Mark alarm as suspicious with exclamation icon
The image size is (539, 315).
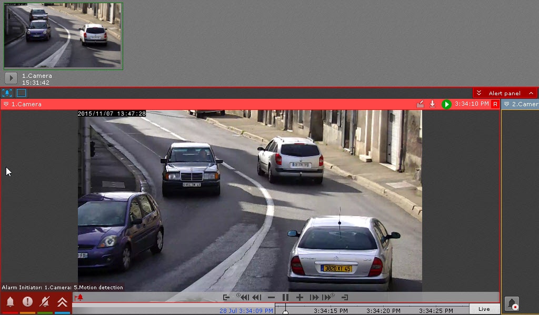(27, 302)
